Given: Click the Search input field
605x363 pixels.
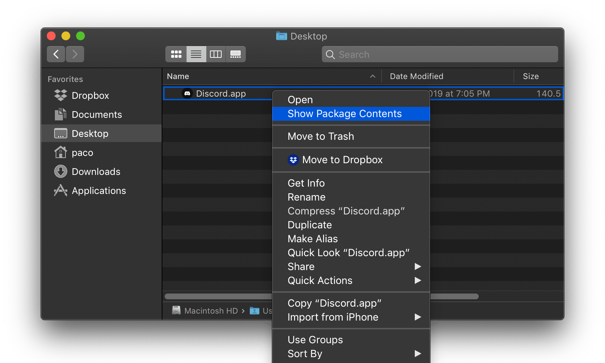Looking at the screenshot, I should coord(440,54).
